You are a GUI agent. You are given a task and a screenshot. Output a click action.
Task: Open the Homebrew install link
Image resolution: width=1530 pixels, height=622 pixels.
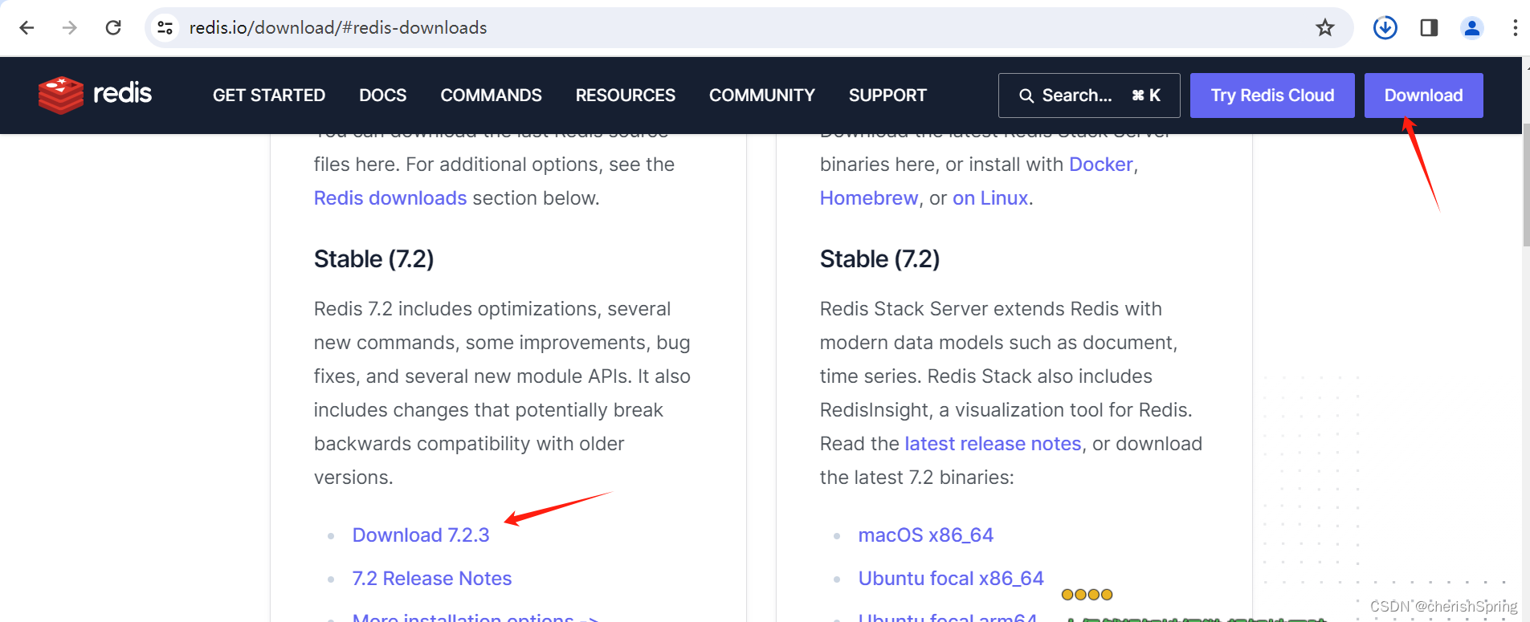point(869,198)
